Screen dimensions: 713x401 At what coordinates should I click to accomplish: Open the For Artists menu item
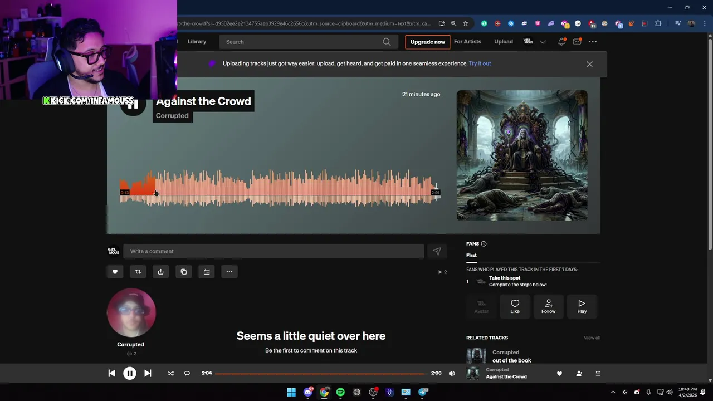467,42
